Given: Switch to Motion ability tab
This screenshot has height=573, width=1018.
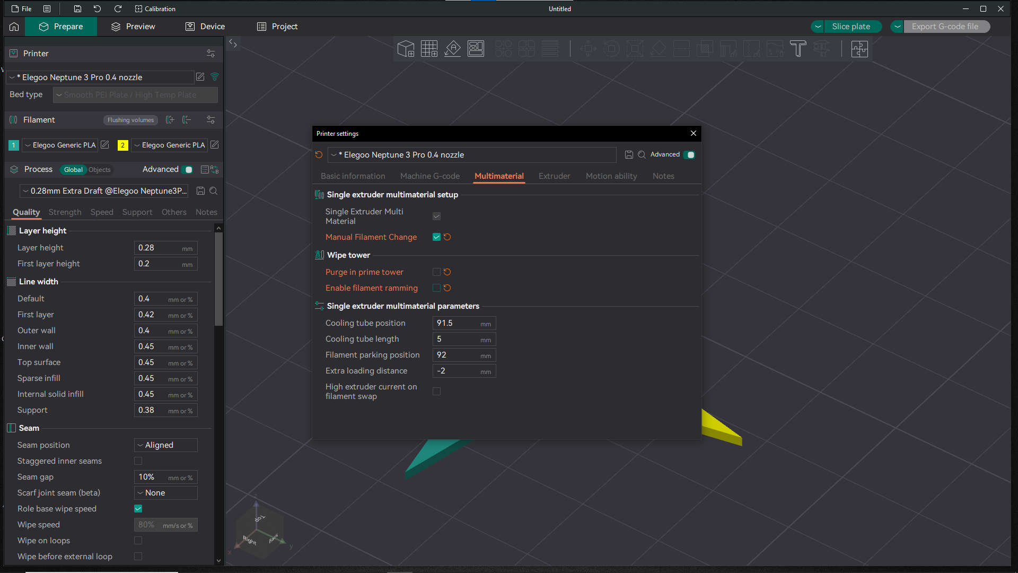Looking at the screenshot, I should pyautogui.click(x=611, y=176).
